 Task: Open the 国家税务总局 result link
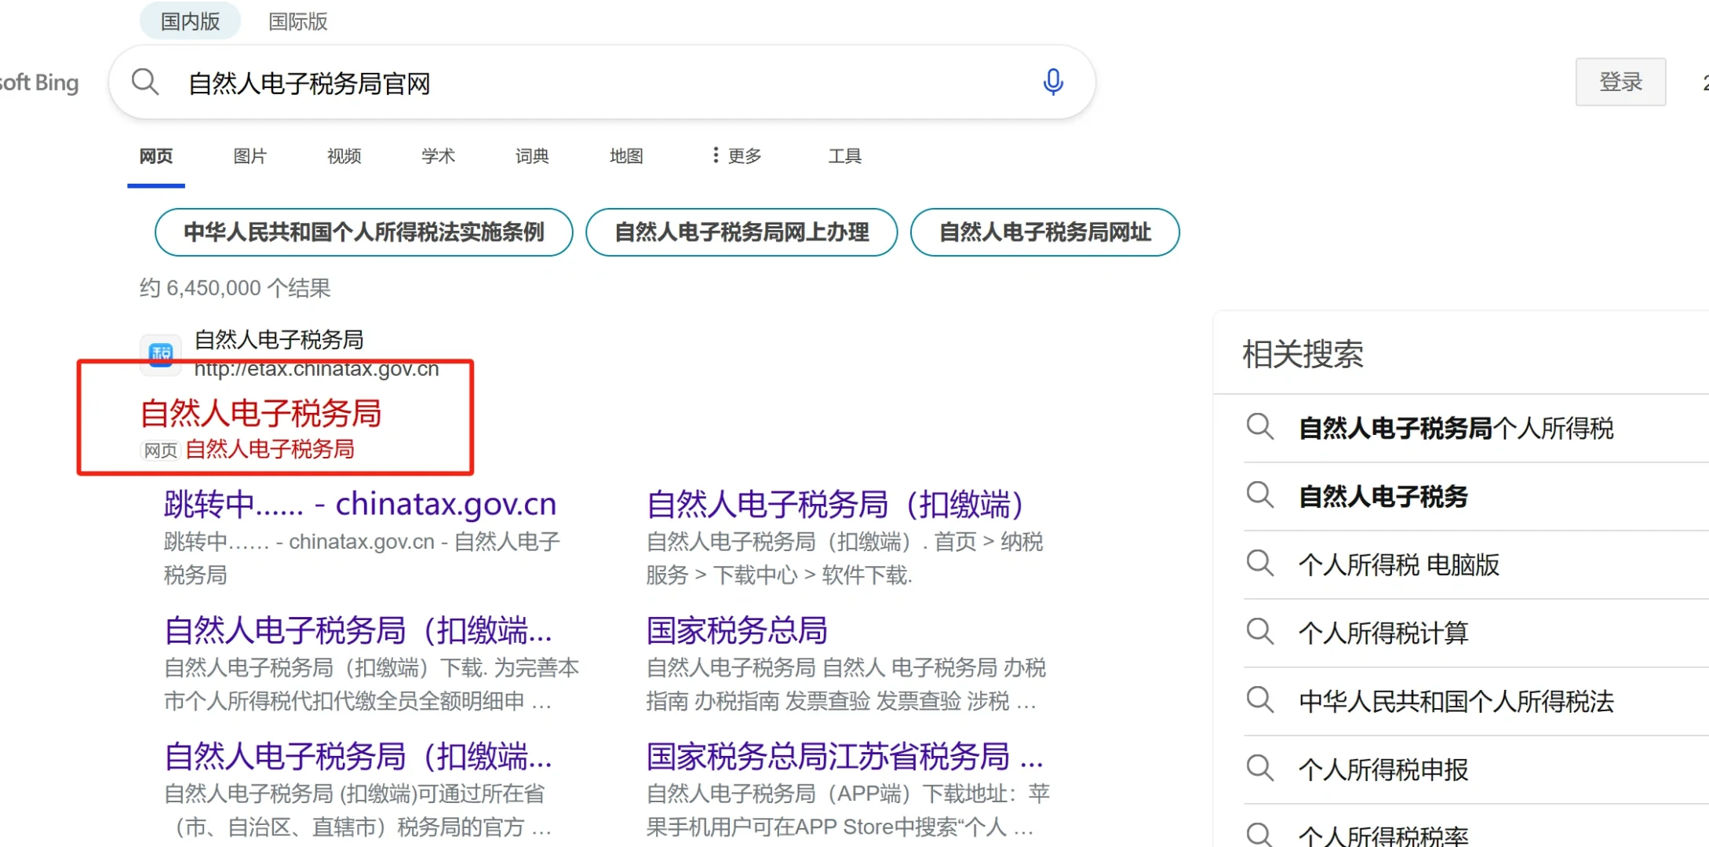pos(736,630)
